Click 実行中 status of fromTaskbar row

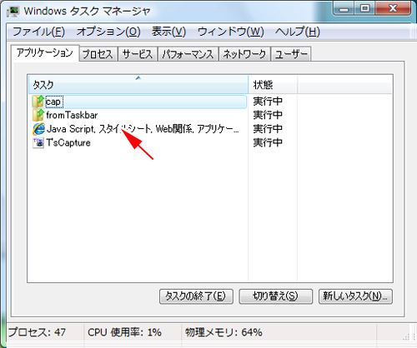(268, 115)
